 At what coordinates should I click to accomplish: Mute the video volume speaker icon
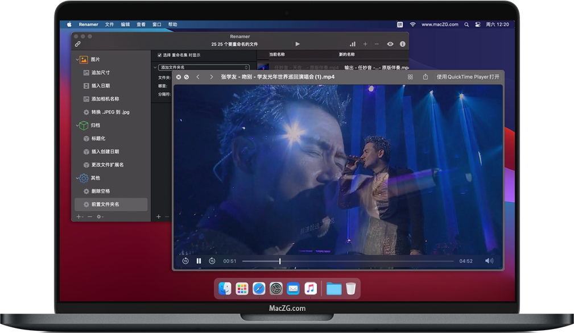pyautogui.click(x=489, y=261)
